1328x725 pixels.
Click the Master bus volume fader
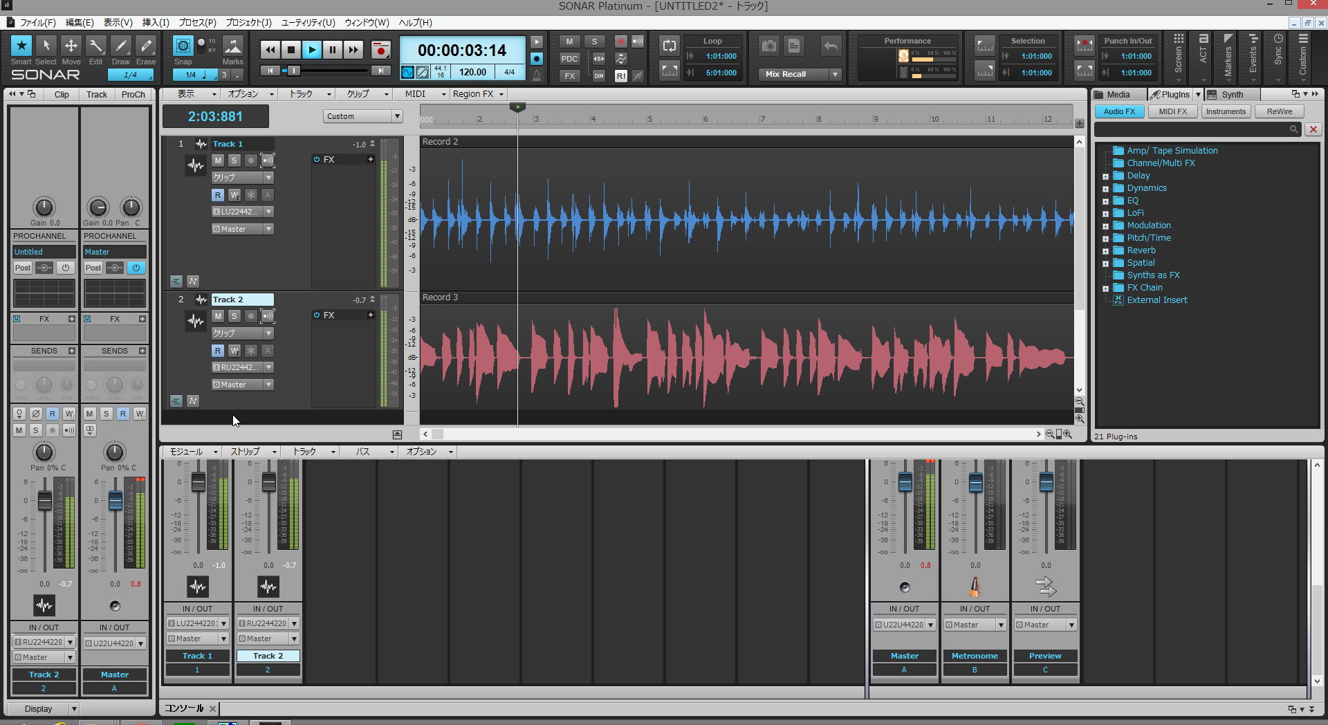[905, 481]
